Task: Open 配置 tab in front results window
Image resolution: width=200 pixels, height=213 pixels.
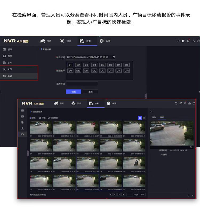Action: [111, 103]
